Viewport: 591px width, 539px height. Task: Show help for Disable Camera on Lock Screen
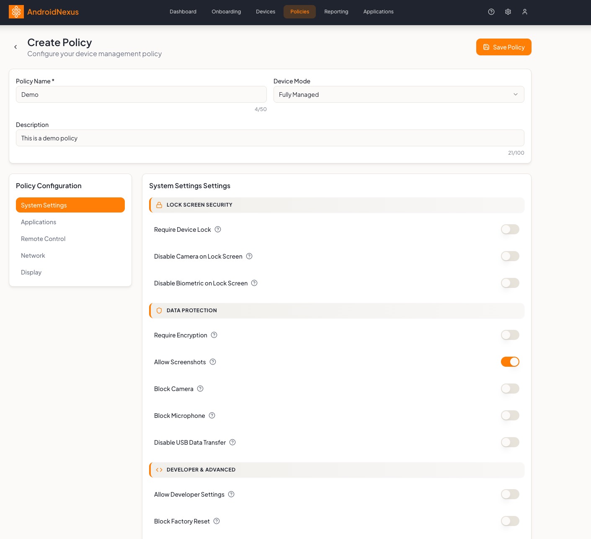click(x=249, y=256)
